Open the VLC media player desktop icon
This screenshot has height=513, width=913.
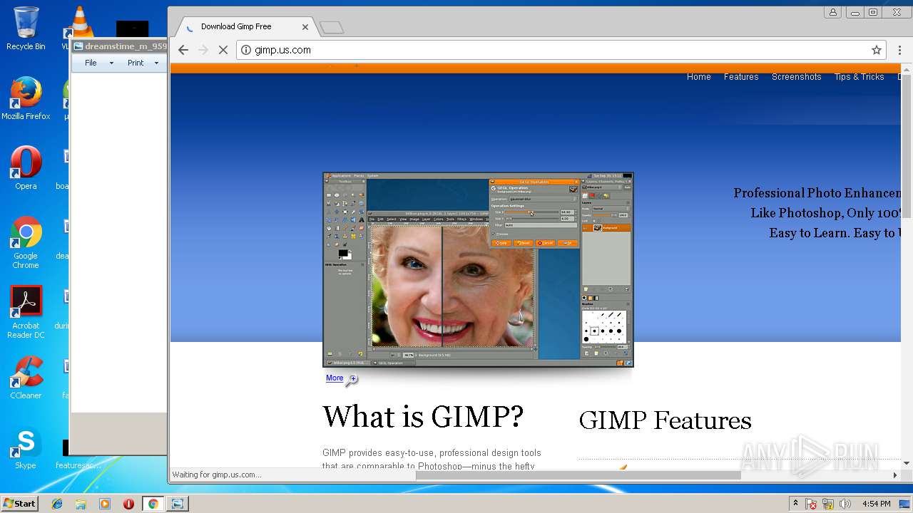[78, 28]
